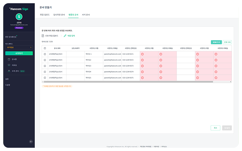The image size is (242, 151).
Task: Open the 개인정보 처리방침 footer link
Action: (146, 146)
